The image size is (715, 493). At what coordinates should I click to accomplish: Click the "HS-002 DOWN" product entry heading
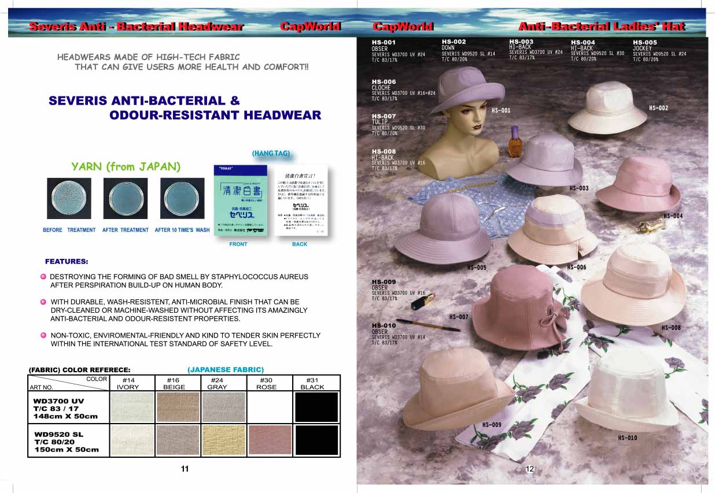tap(454, 45)
